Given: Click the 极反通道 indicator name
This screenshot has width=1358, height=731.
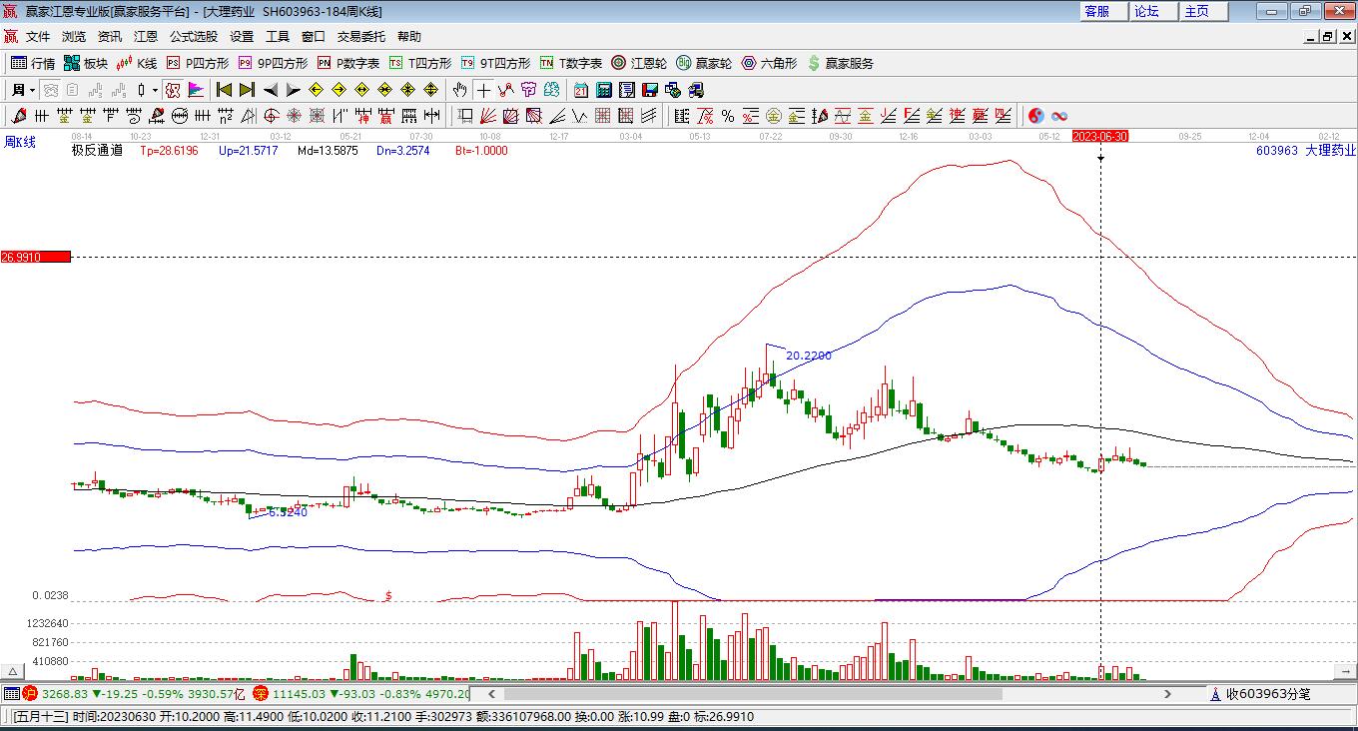Looking at the screenshot, I should tap(97, 151).
